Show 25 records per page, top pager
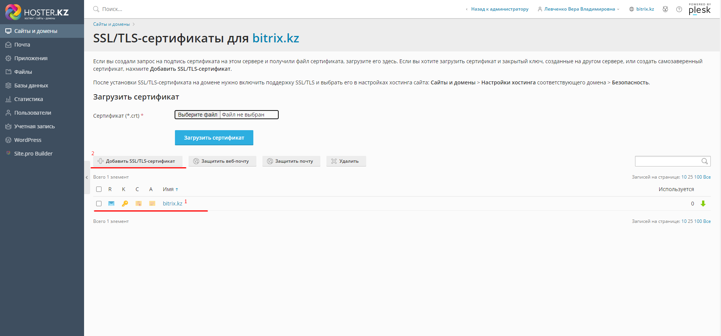721x336 pixels. point(690,177)
